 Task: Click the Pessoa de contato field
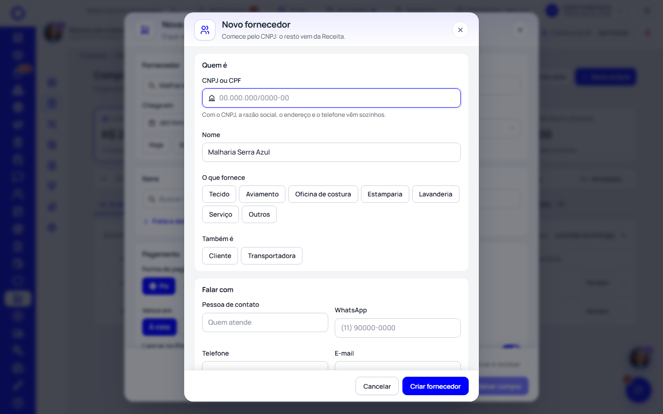265,322
